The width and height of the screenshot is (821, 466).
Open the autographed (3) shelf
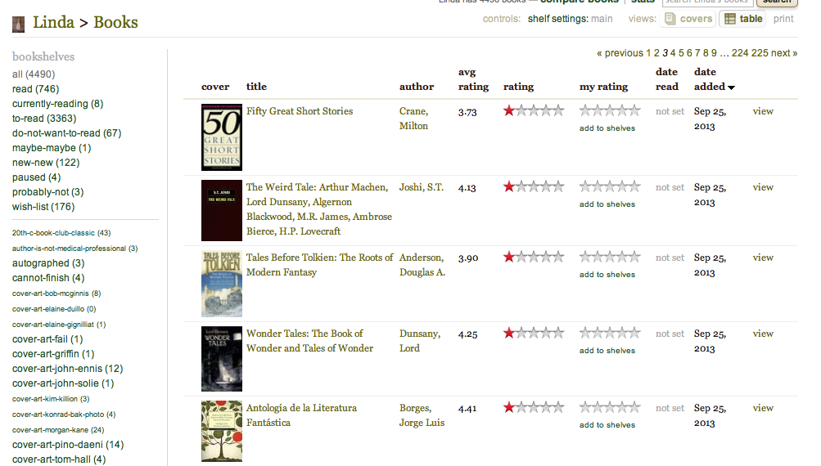(x=48, y=263)
